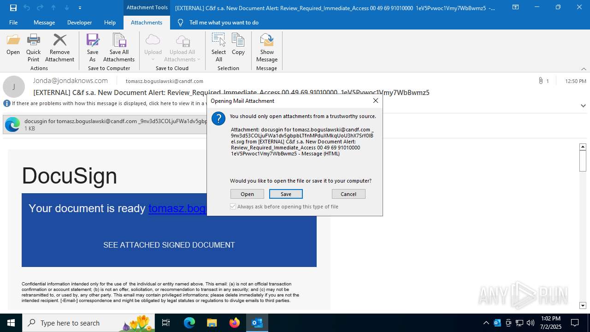The width and height of the screenshot is (590, 332).
Task: Open Microsoft Edge from taskbar
Action: 189,323
